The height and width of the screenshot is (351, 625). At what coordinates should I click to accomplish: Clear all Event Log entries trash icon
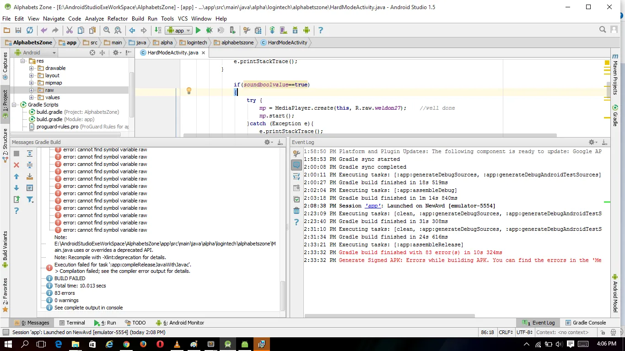(296, 211)
